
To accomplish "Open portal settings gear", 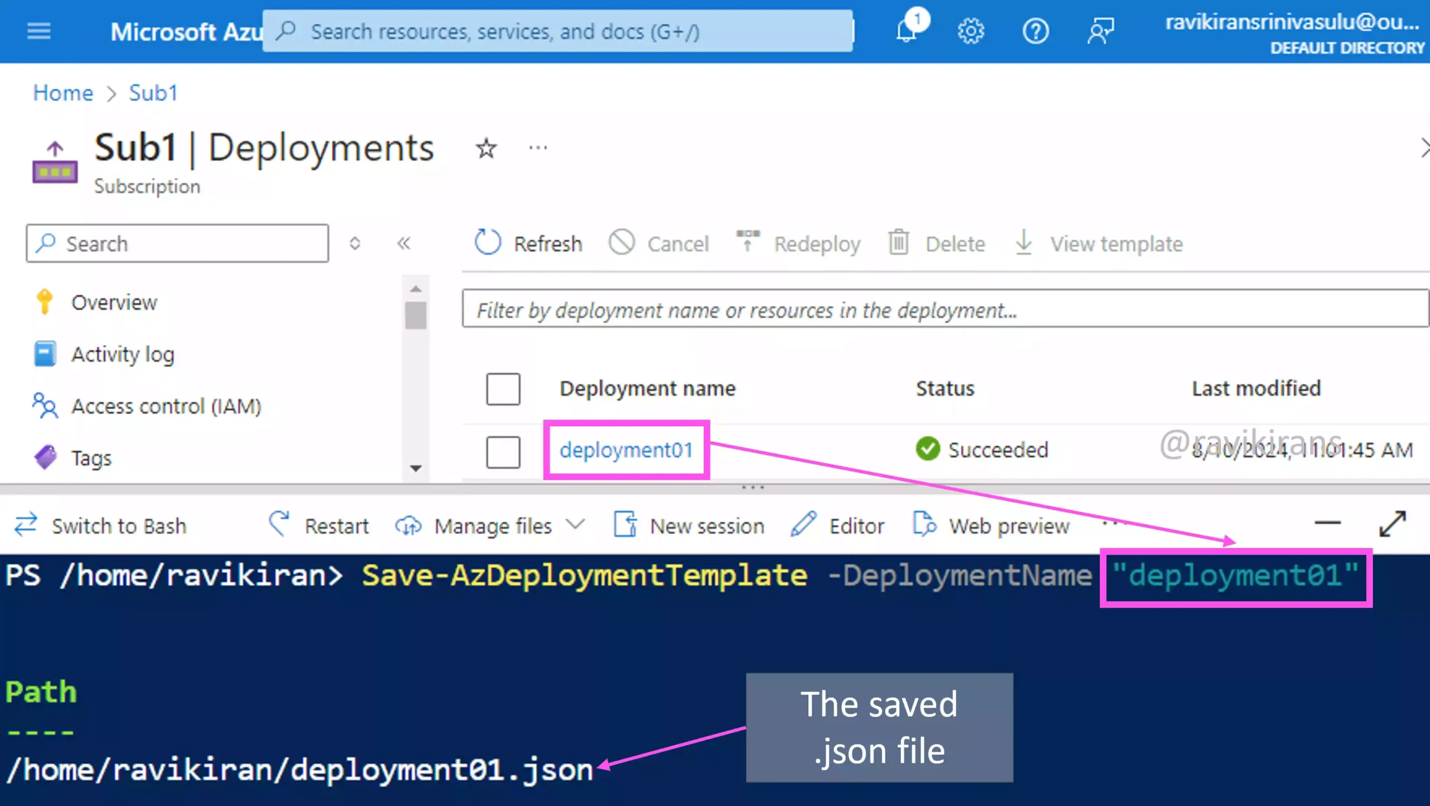I will pyautogui.click(x=971, y=31).
